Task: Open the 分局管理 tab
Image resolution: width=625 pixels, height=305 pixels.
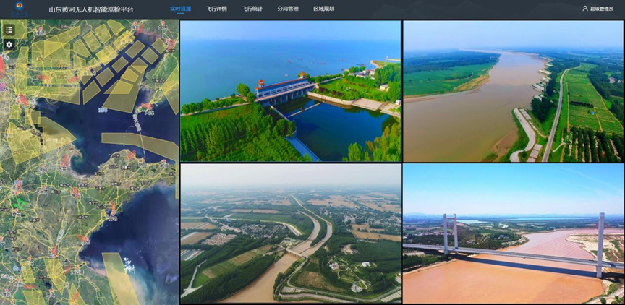Action: pos(287,9)
